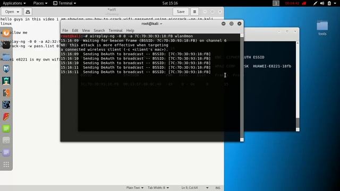Click the root@kali terminal title bar
Image resolution: width=340 pixels, height=191 pixels.
click(x=152, y=23)
